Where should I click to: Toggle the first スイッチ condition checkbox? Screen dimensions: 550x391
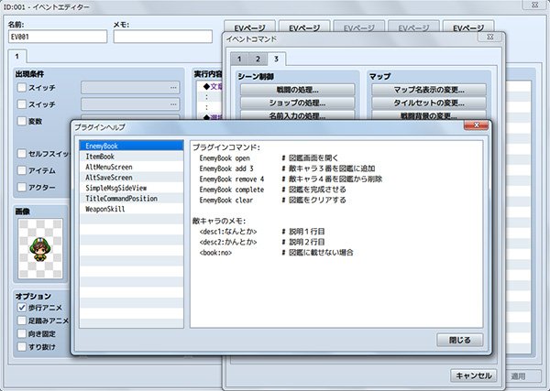click(x=22, y=87)
